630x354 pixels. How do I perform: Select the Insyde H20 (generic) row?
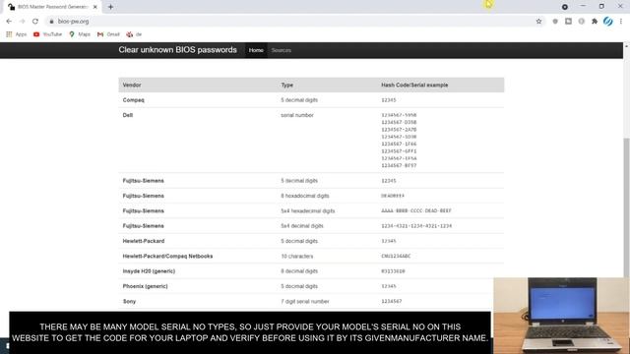311,271
